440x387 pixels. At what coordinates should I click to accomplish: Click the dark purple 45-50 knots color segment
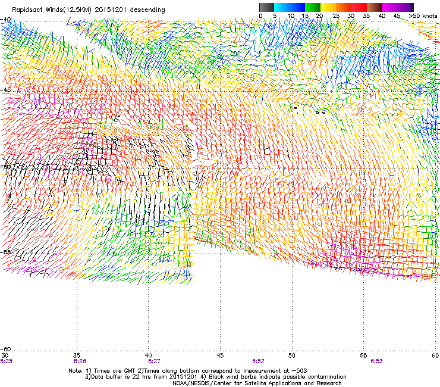tap(406, 7)
